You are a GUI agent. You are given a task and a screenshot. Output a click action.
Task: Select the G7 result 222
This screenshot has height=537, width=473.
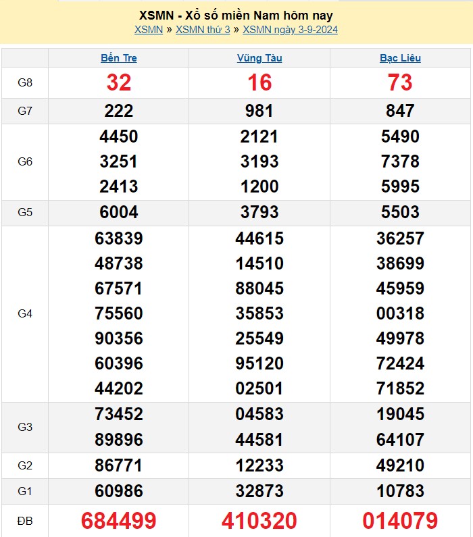coord(119,111)
